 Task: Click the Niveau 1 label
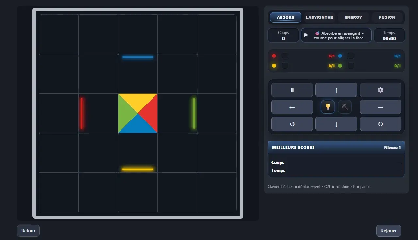[393, 148]
